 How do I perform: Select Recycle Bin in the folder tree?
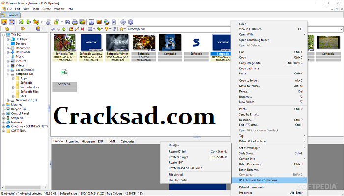pos(19,109)
